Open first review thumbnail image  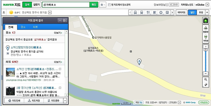(x=10, y=72)
